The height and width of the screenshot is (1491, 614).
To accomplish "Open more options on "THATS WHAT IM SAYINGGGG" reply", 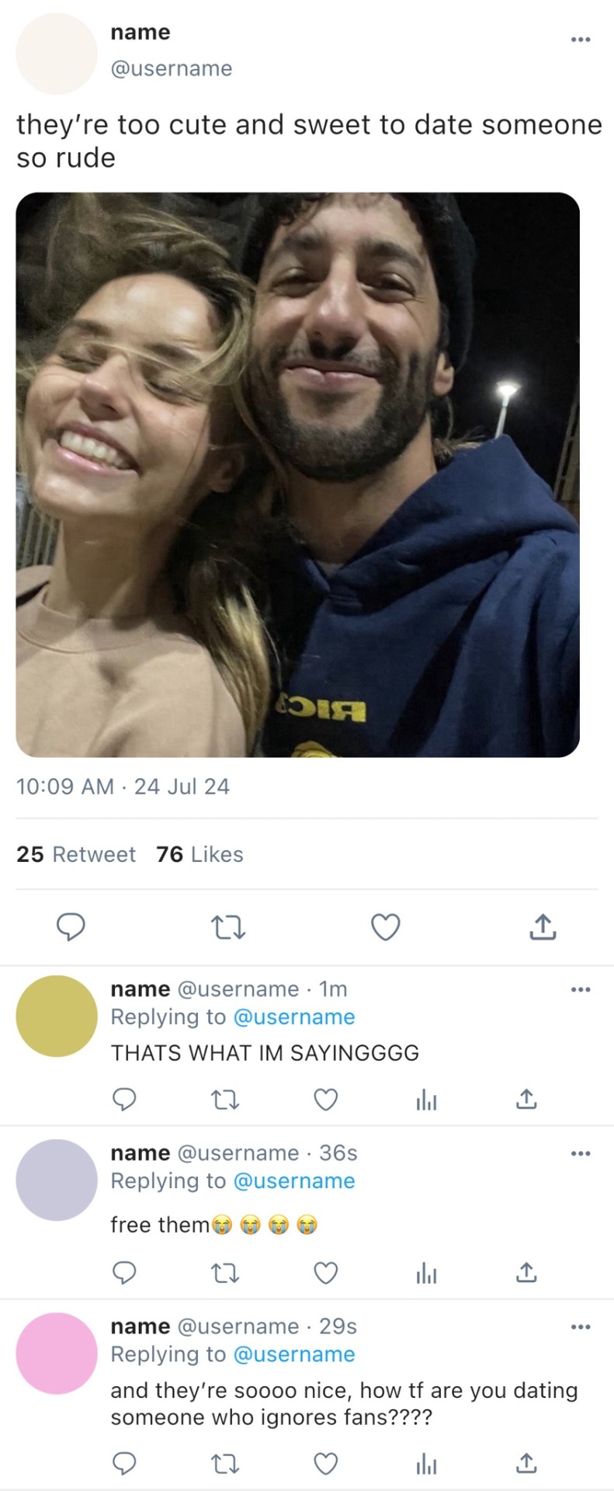I will (x=581, y=989).
